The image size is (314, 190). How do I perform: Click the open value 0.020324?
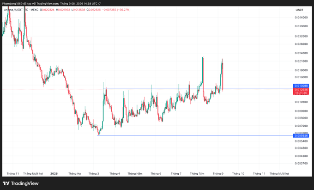pos(48,10)
